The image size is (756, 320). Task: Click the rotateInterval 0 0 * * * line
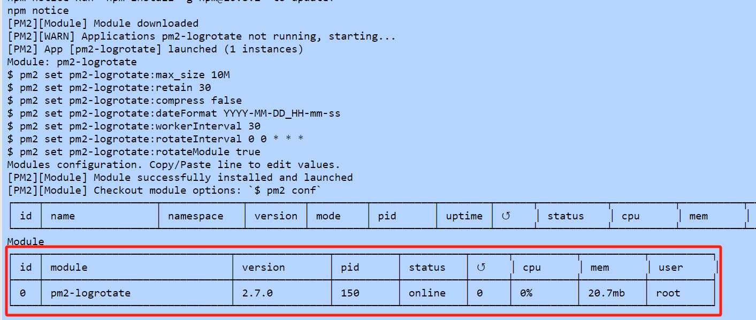click(x=156, y=139)
